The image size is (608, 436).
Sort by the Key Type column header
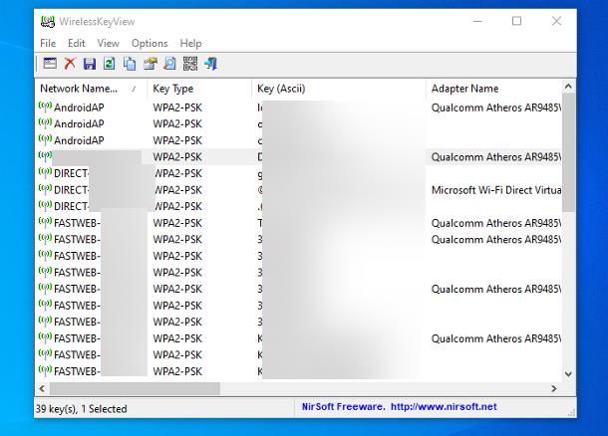[x=199, y=89]
